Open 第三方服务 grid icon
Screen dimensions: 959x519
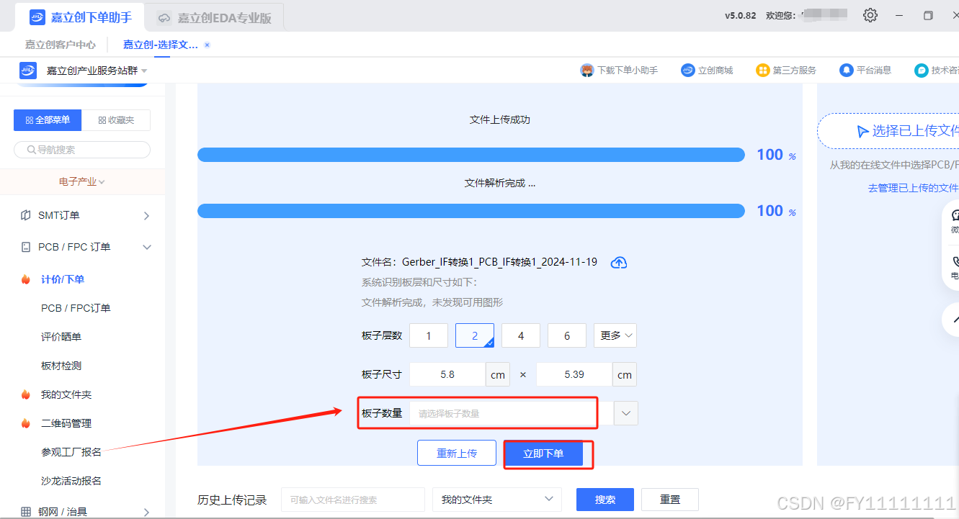762,70
